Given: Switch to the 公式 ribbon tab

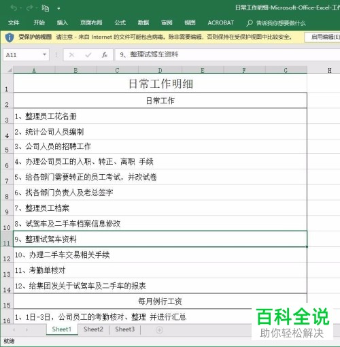Looking at the screenshot, I should pos(120,22).
